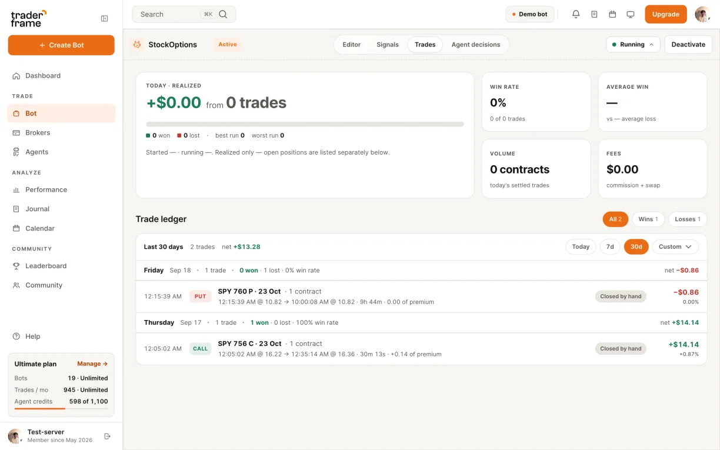This screenshot has width=720, height=450.
Task: Open the SPY 760 P trade row
Action: point(421,296)
